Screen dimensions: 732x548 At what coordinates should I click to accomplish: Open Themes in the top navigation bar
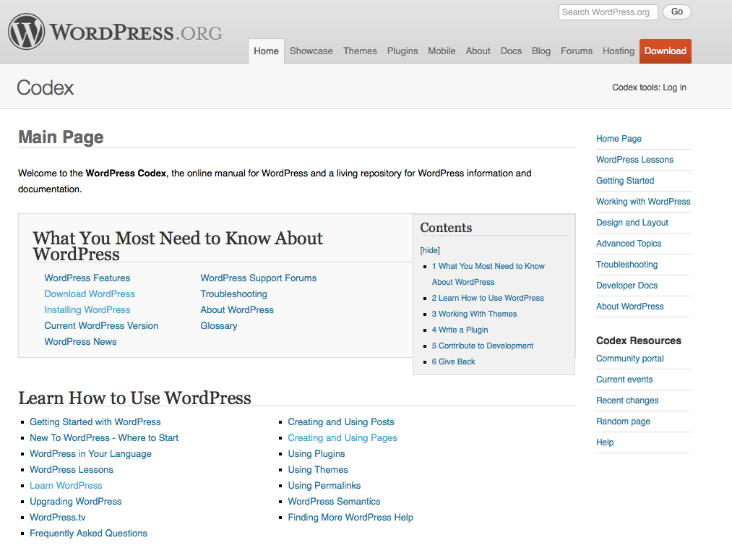pos(360,51)
